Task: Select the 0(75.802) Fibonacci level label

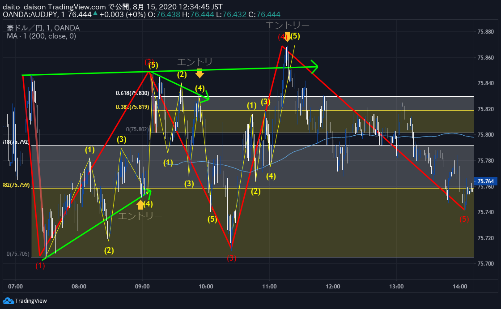Action: point(137,129)
